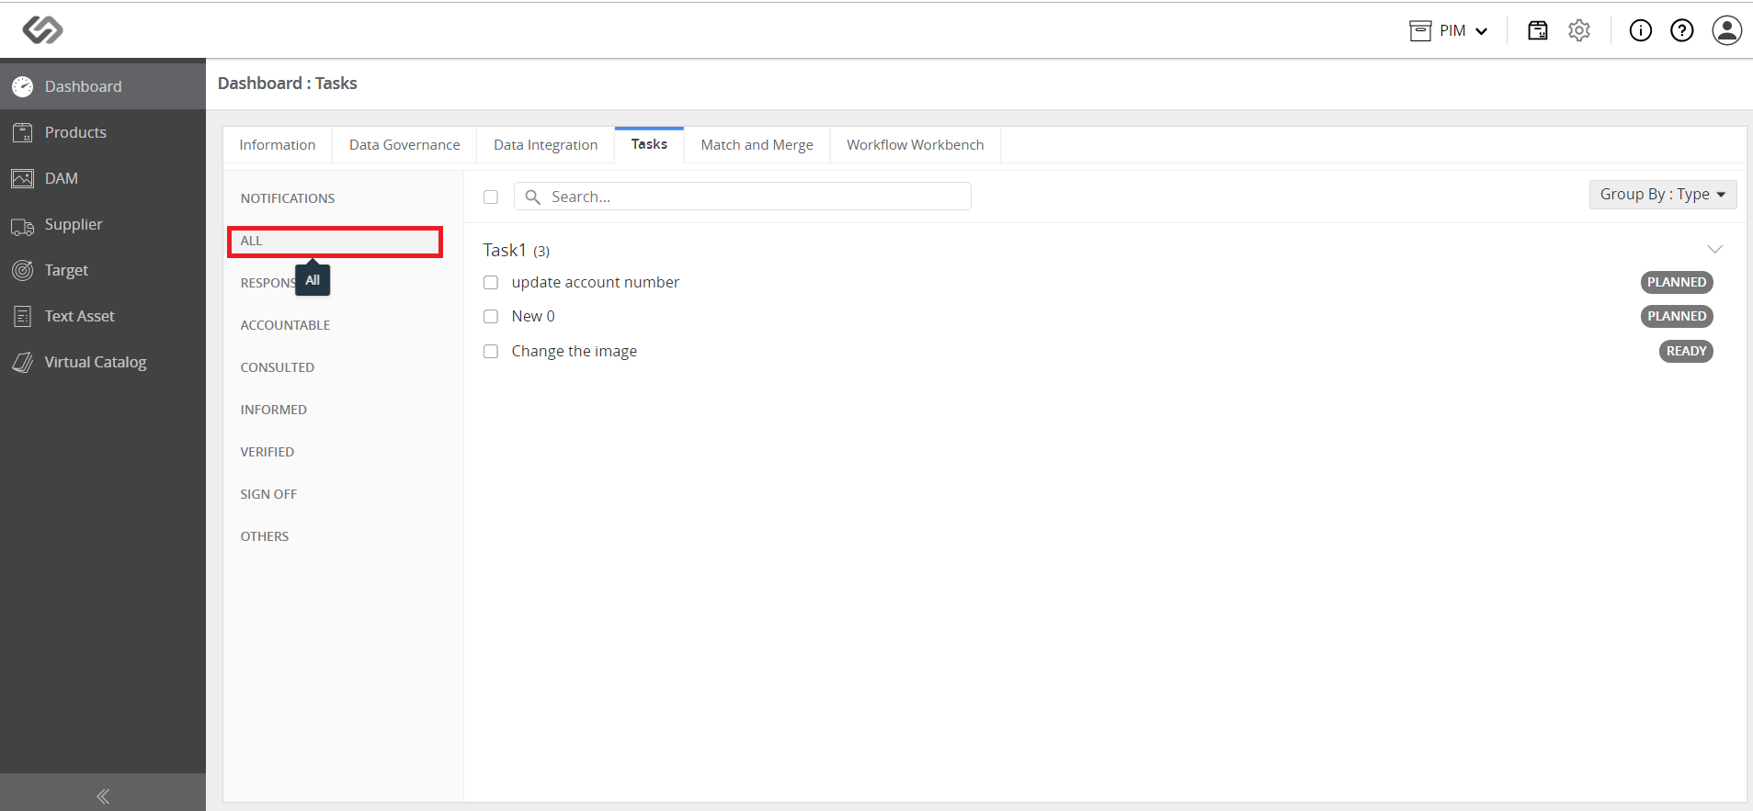Click PLANNED badge on 'update account number'
1753x811 pixels.
click(x=1677, y=282)
